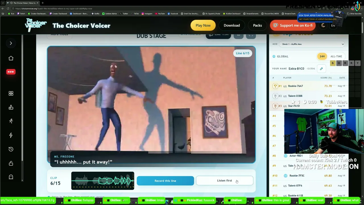Click the globe icon next to GLOBAL
The image size is (364, 205).
[x=274, y=56]
